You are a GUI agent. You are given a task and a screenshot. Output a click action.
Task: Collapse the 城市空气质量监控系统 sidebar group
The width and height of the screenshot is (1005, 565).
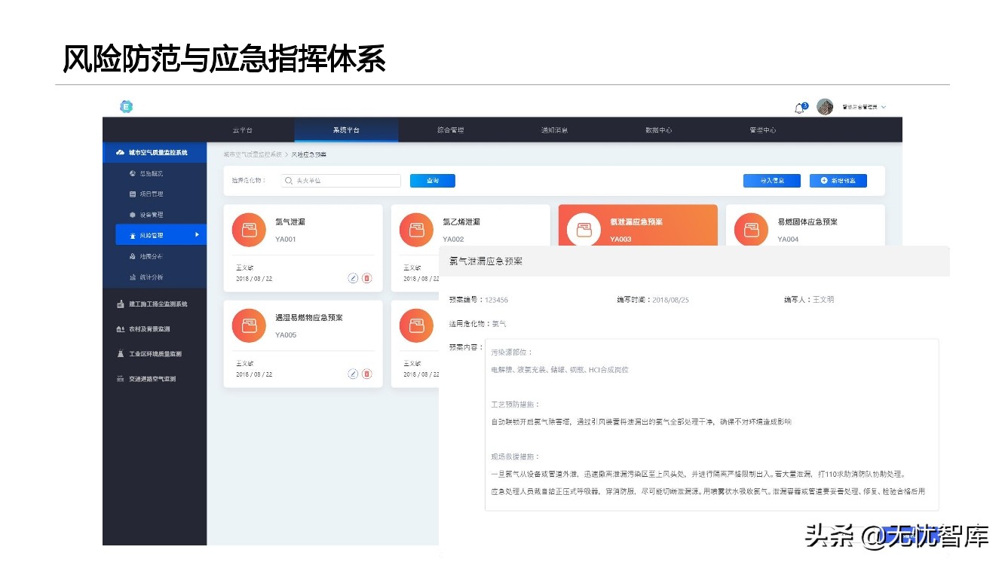coord(155,153)
